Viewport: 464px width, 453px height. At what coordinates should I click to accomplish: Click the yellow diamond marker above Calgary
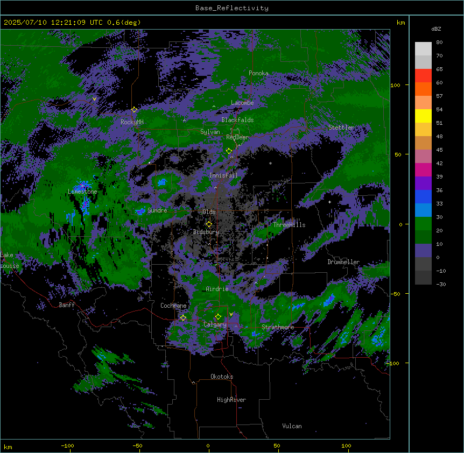pyautogui.click(x=218, y=317)
